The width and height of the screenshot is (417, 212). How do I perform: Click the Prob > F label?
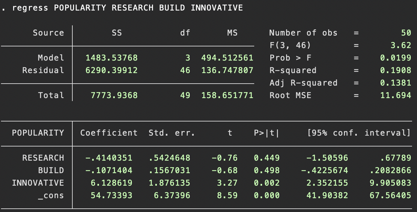pos(290,58)
